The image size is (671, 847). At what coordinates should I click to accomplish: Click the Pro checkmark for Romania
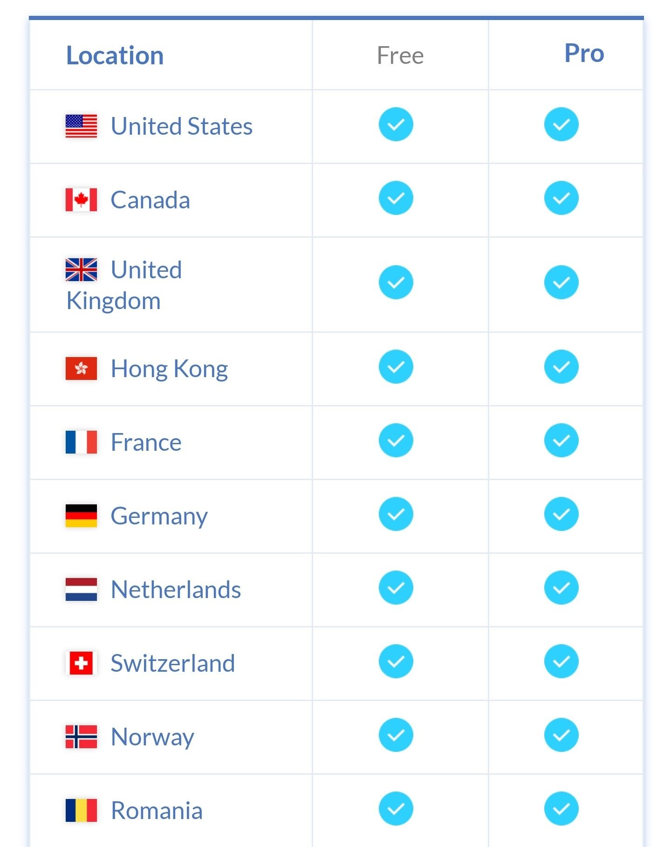(561, 809)
